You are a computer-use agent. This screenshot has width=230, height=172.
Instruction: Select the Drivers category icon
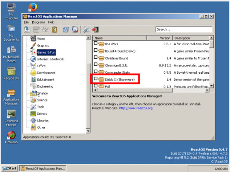point(33,114)
